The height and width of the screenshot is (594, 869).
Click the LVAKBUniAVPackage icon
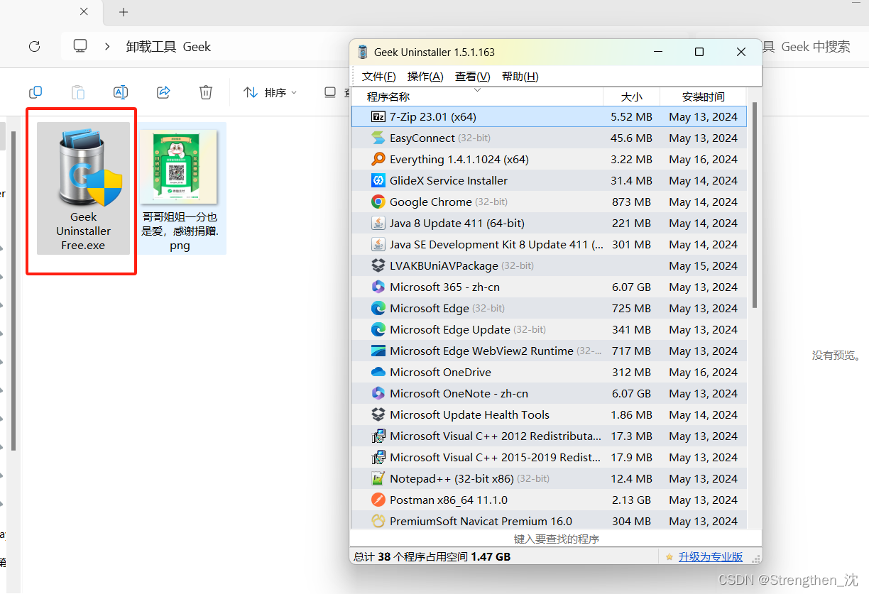tap(378, 265)
